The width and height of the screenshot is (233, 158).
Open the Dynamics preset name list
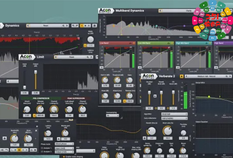coord(46,26)
